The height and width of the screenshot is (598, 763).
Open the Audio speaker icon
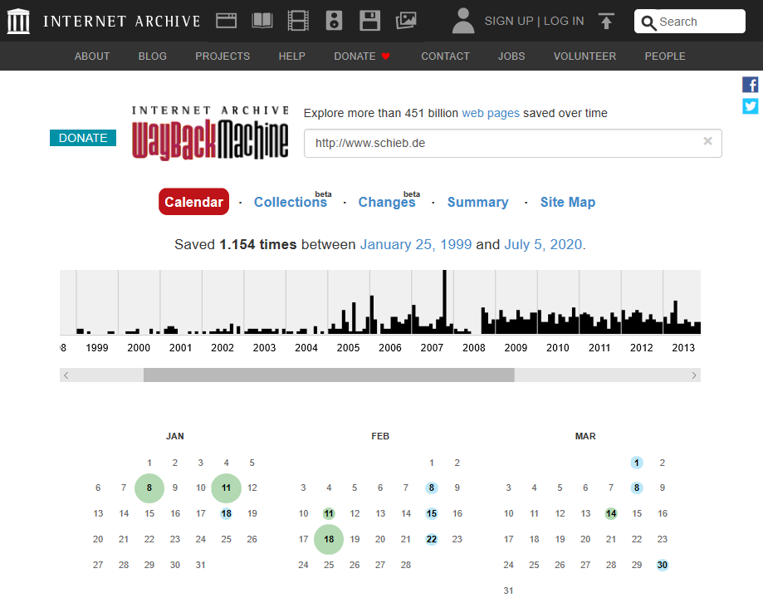(x=334, y=21)
